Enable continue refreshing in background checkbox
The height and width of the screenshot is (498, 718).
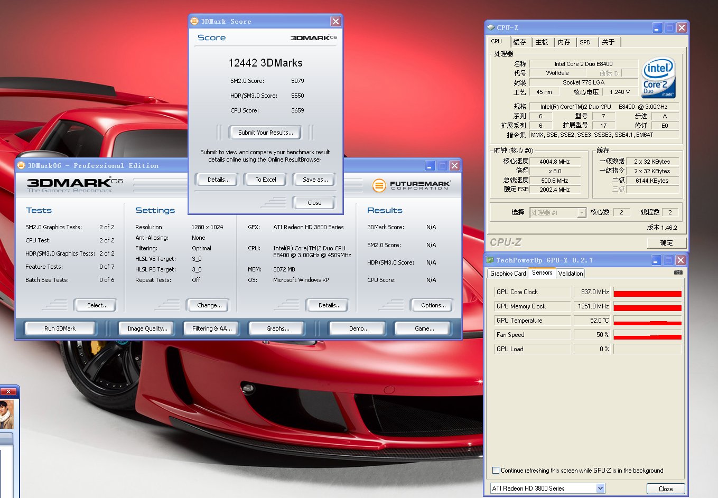[x=496, y=470]
